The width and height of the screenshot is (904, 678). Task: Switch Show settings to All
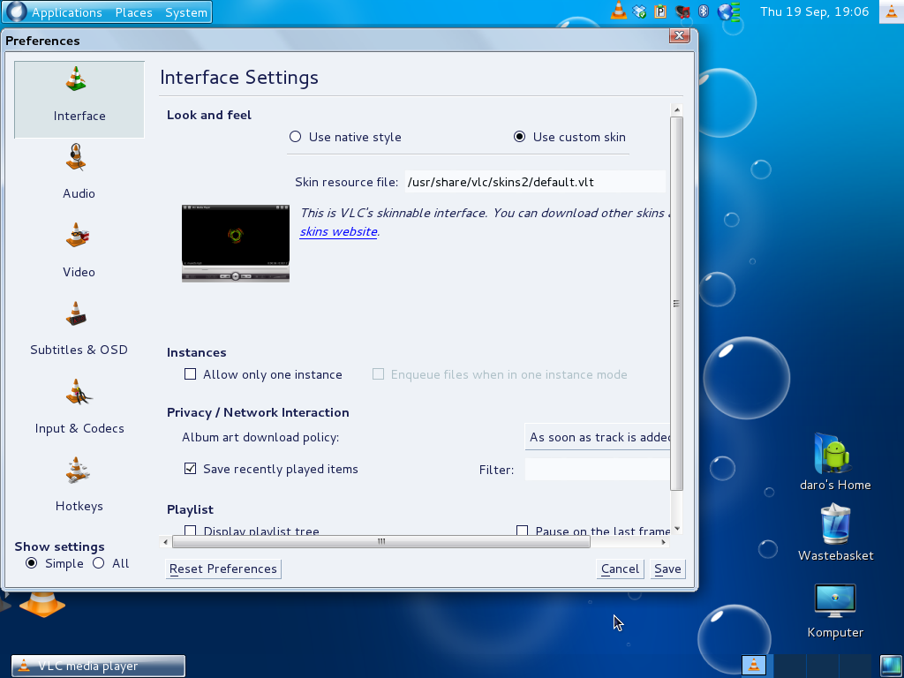point(99,563)
